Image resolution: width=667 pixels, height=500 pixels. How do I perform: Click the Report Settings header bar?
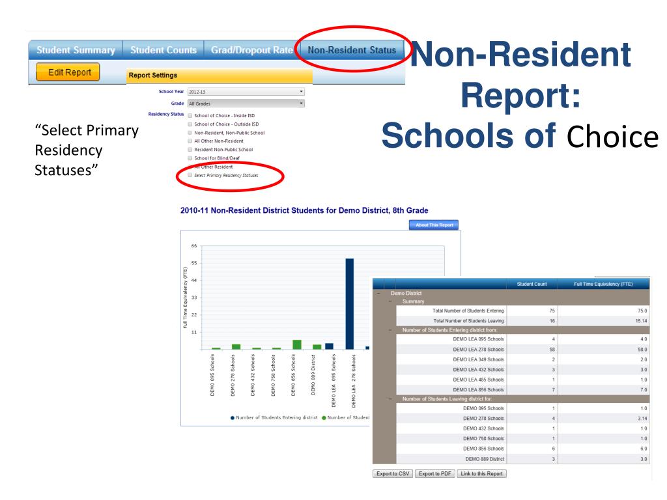point(220,76)
